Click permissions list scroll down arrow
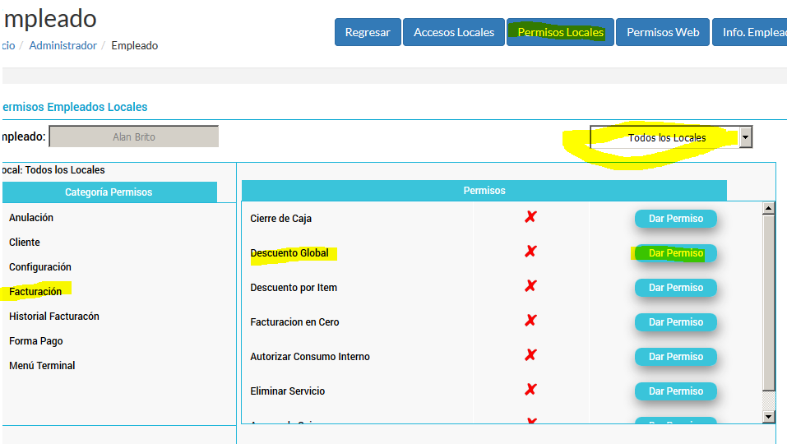 pyautogui.click(x=768, y=416)
